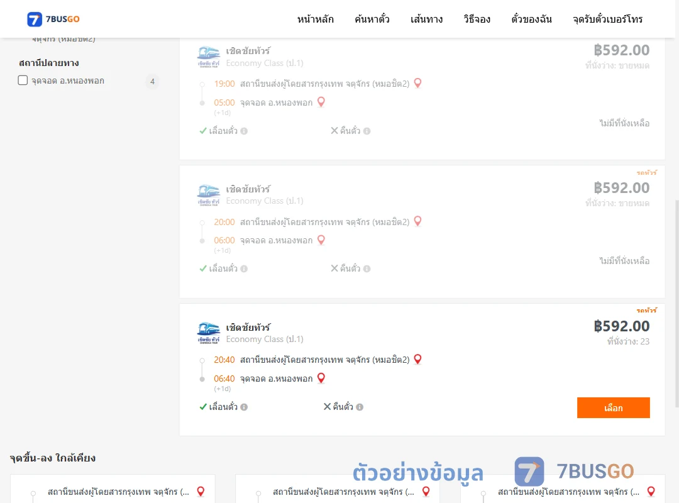Click the map pin beside the 20:40 departure station
Image resolution: width=679 pixels, height=503 pixels.
(418, 359)
